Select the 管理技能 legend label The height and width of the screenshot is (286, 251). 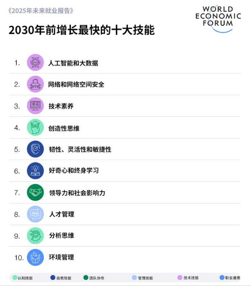pos(145,278)
